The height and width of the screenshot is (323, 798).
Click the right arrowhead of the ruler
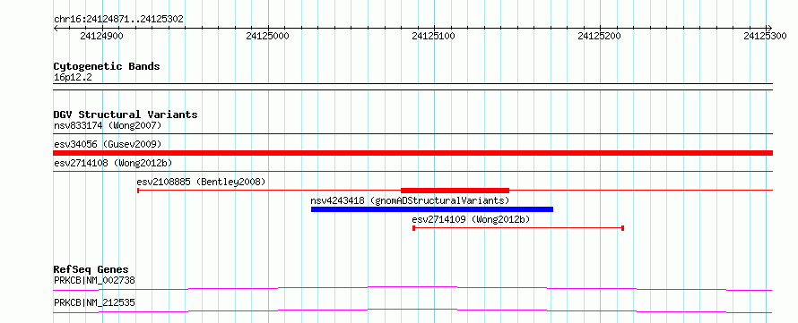[x=769, y=28]
